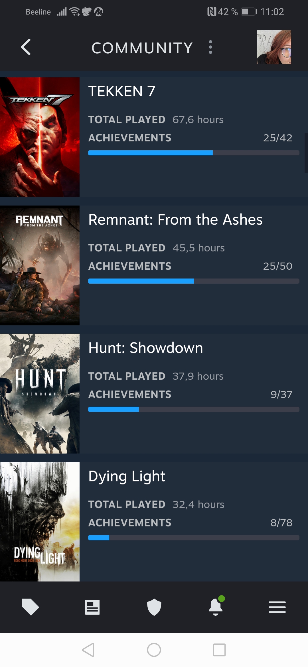Click the Hunt: Showdown achievements progress bar
The image size is (308, 667).
point(194,409)
